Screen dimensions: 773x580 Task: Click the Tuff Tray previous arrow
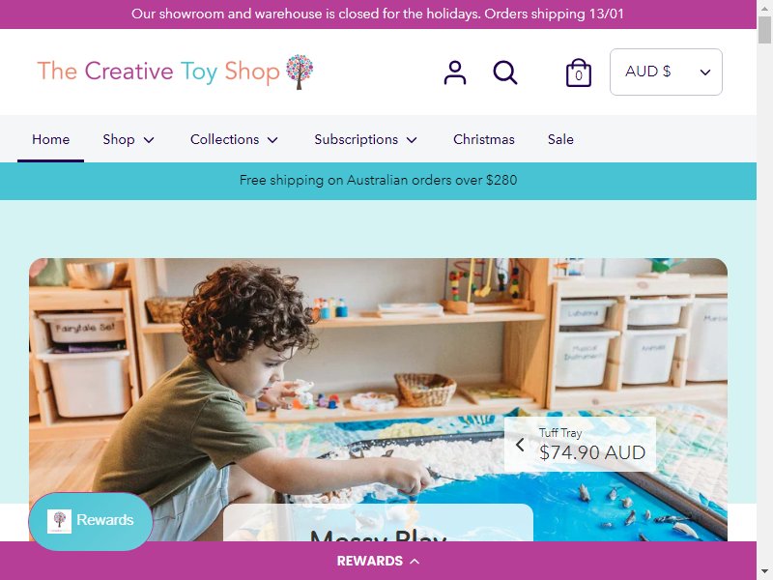point(520,445)
